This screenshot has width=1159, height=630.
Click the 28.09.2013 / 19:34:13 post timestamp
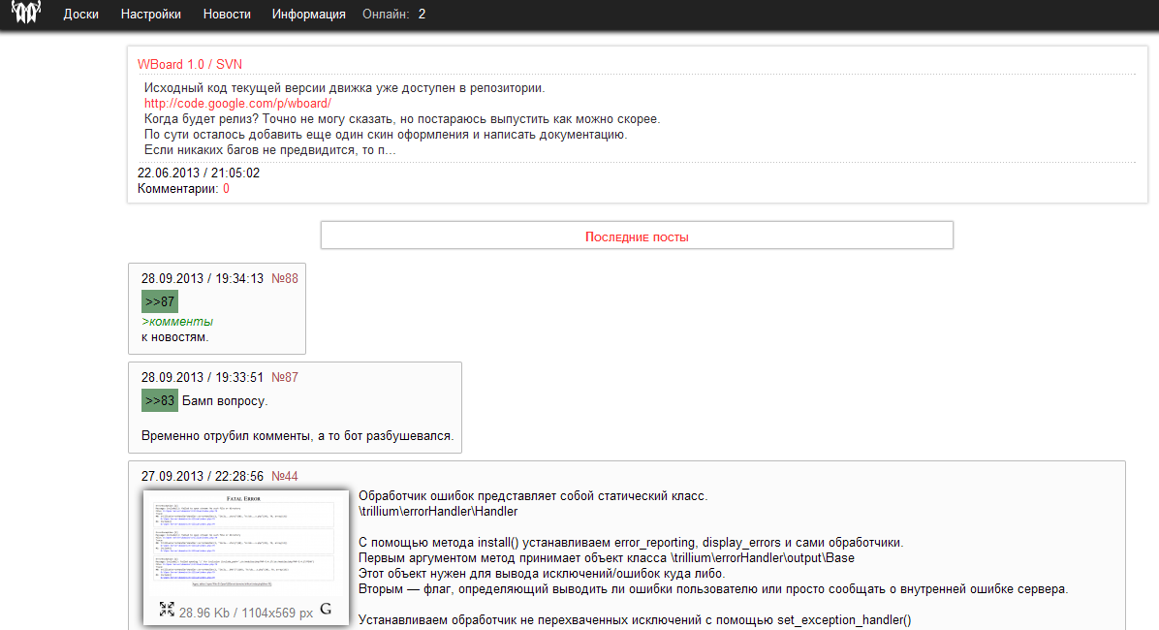(203, 278)
